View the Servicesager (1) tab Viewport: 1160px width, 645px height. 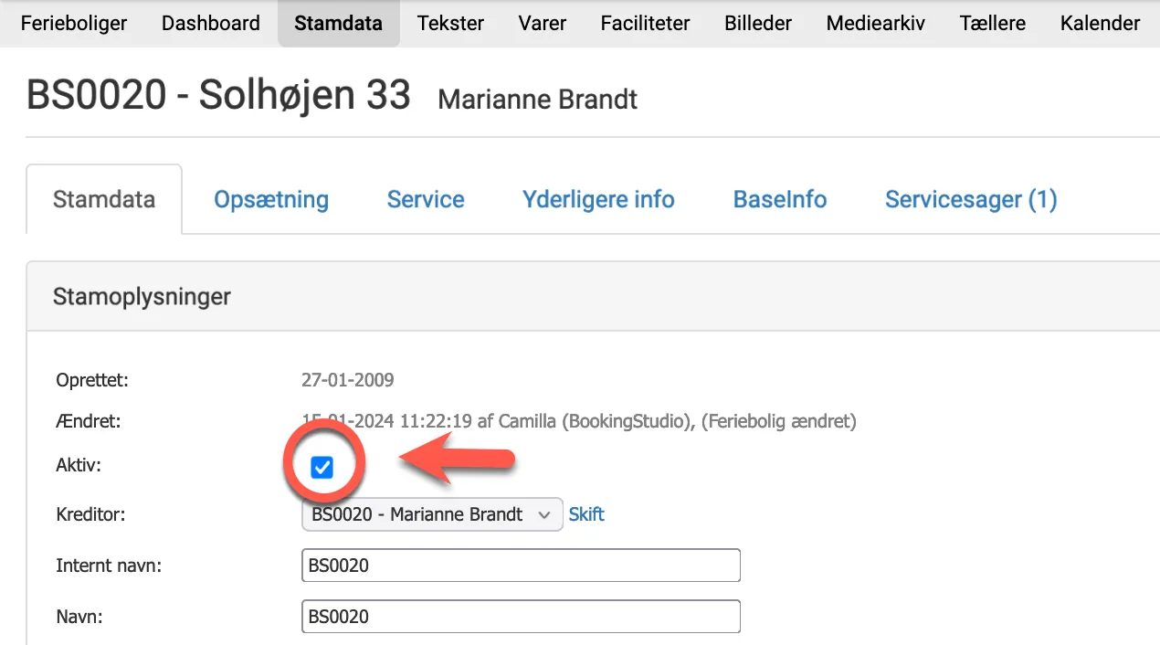(x=970, y=198)
